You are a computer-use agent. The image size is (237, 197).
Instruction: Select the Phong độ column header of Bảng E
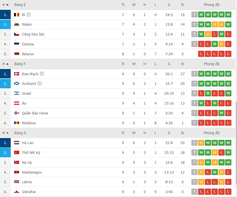211,5
